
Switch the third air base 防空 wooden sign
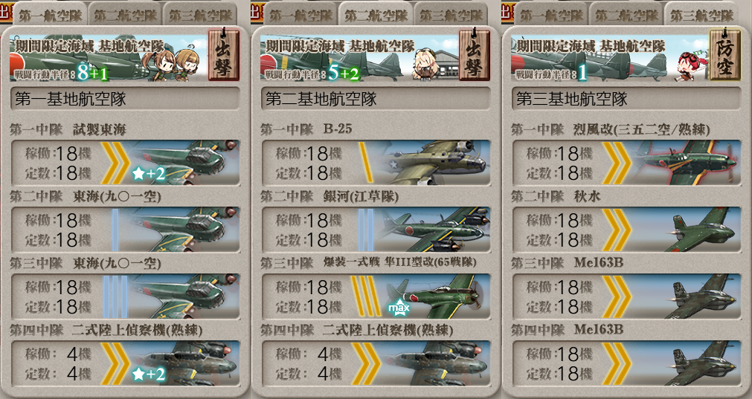pyautogui.click(x=725, y=55)
